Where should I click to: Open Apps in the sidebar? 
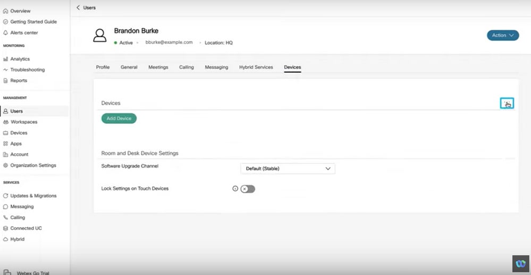(13, 144)
